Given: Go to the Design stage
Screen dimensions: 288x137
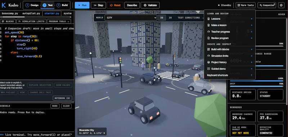Looking at the screenshot, I should click(x=32, y=5).
